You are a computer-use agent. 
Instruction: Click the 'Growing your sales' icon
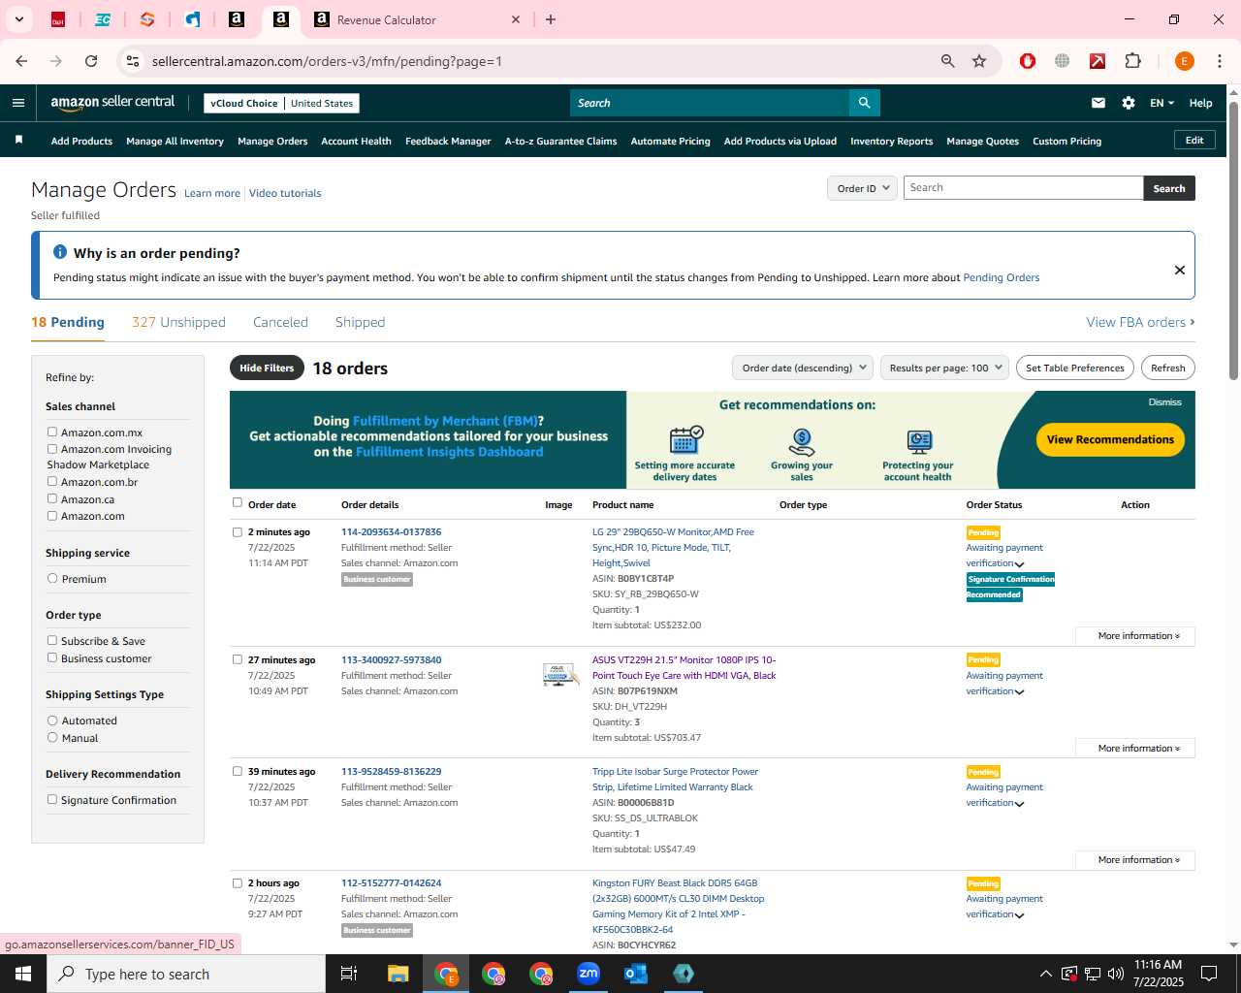(x=802, y=441)
